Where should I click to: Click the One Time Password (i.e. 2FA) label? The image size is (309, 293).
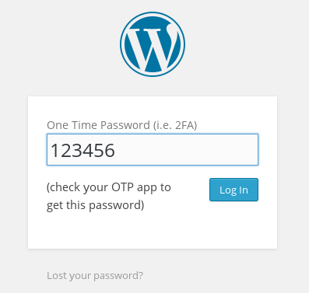point(122,125)
